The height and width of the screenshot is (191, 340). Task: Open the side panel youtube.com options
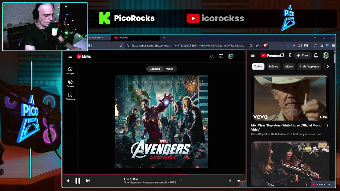[x=334, y=184]
